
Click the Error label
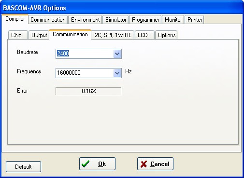click(22, 91)
